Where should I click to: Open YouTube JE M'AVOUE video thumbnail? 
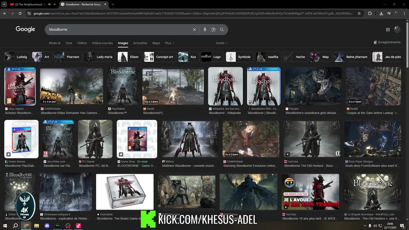click(x=310, y=192)
